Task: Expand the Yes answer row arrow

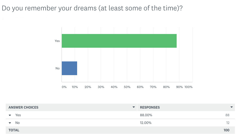Action: (10, 115)
